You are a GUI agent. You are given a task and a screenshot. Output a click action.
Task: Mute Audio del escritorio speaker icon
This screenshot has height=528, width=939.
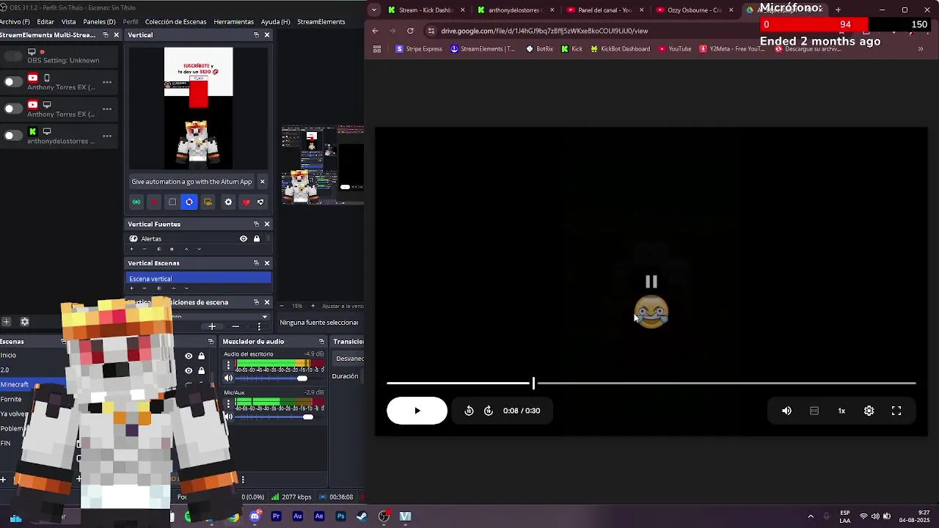click(228, 378)
